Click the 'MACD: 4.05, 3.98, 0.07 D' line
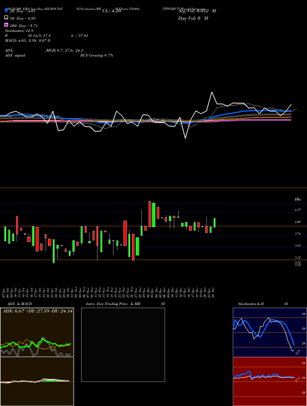The height and width of the screenshot is (406, 307). click(28, 41)
